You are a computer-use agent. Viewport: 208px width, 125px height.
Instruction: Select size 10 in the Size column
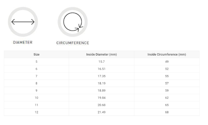tap(37, 98)
